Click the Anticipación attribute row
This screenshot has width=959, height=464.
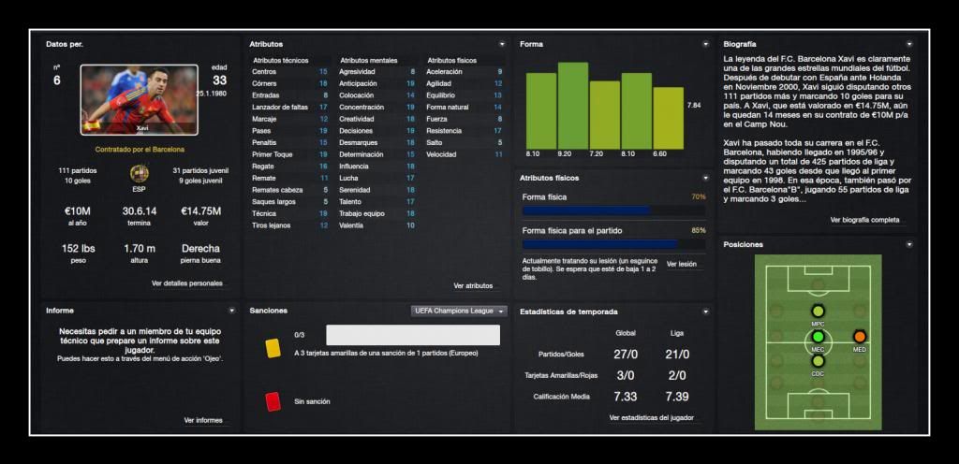click(377, 83)
